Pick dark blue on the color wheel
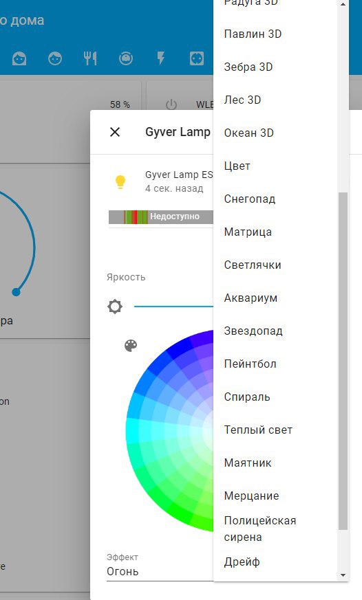The image size is (362, 600). point(180,348)
